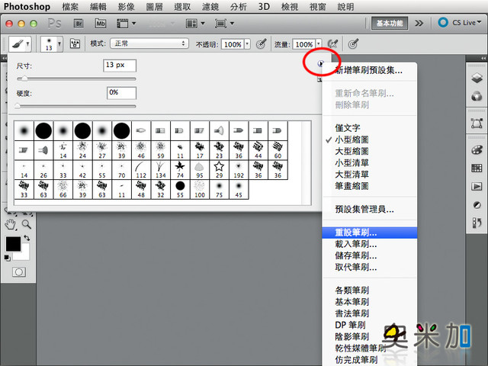The width and height of the screenshot is (488, 366).
Task: Select the Hand tool
Action: point(11,224)
